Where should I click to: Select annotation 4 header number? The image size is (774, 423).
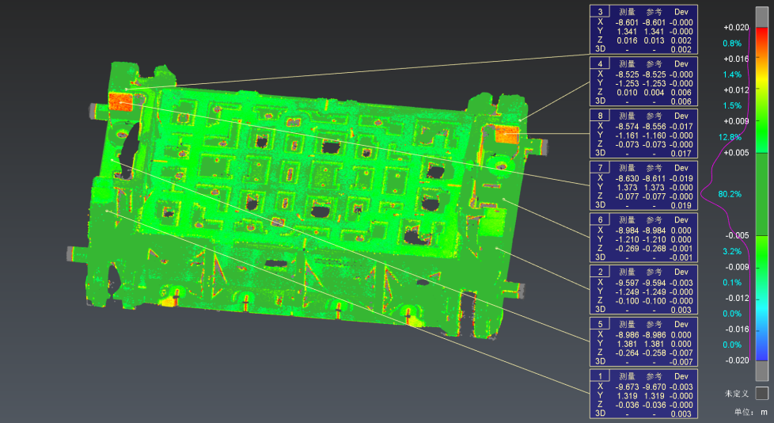pos(600,63)
